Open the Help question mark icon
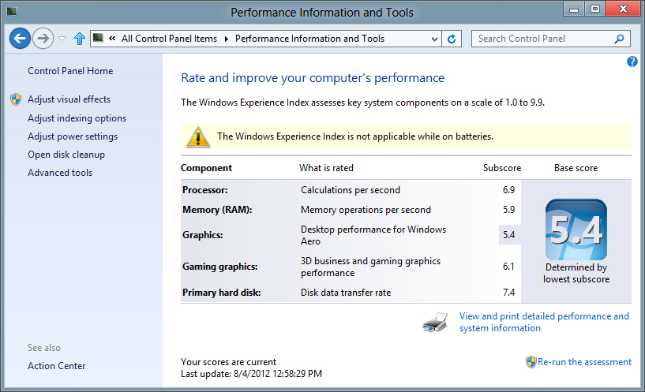Screen dimensions: 645x392 coord(632,62)
